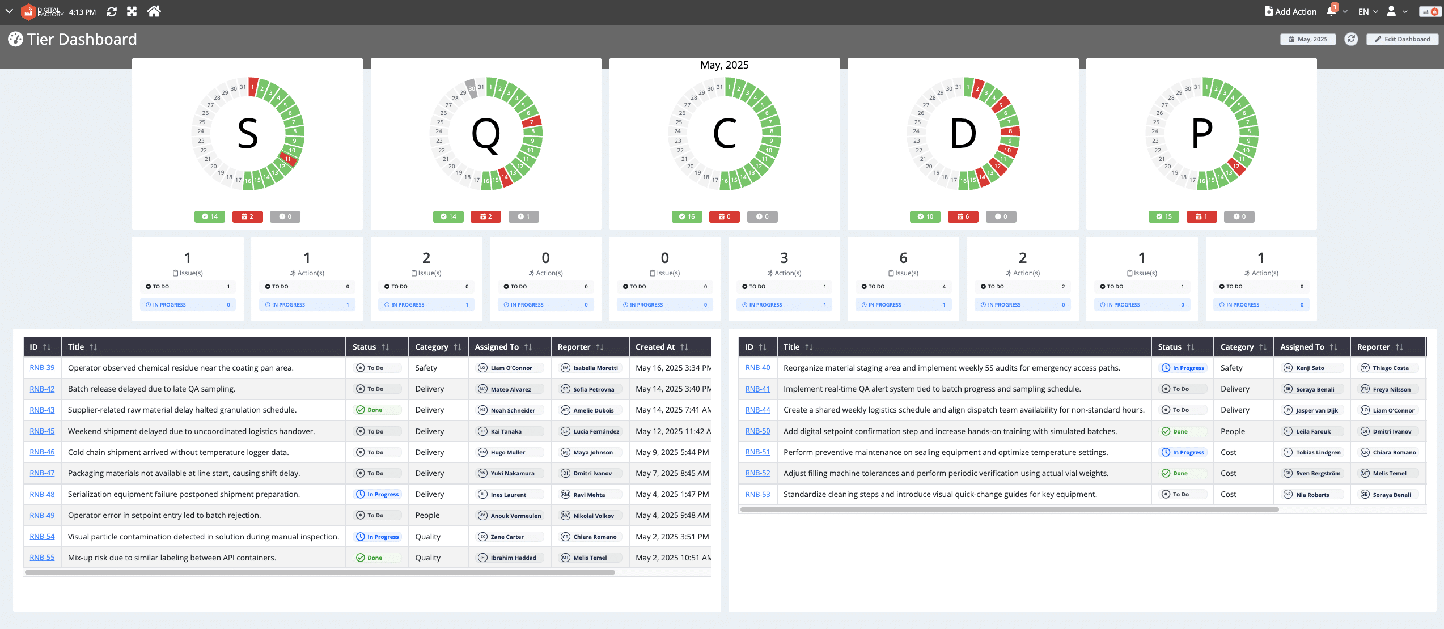Open issue RNB-54 link
The height and width of the screenshot is (629, 1444).
(42, 537)
